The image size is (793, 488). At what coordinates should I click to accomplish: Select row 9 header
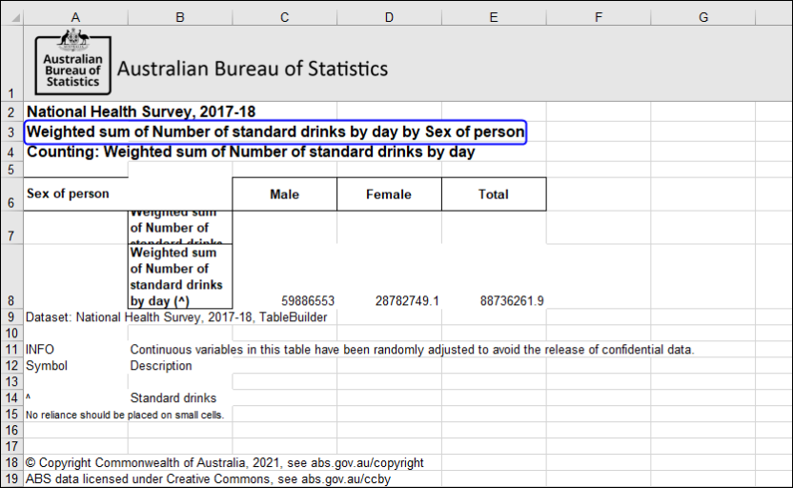[11, 317]
